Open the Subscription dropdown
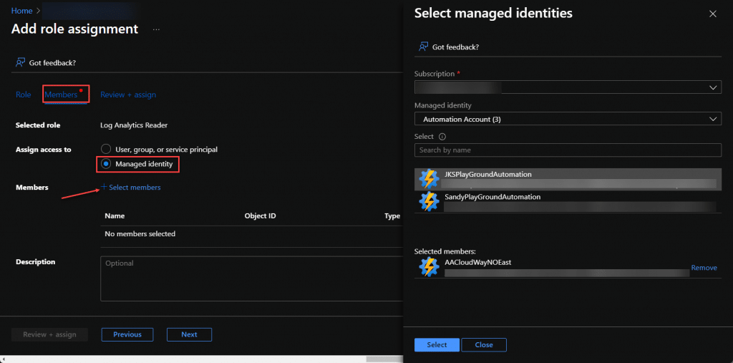The image size is (733, 363). click(568, 87)
